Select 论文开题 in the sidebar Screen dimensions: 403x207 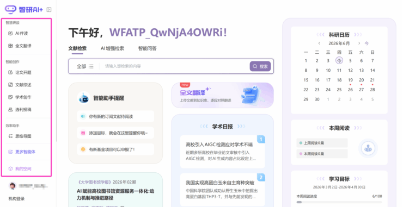coord(20,73)
